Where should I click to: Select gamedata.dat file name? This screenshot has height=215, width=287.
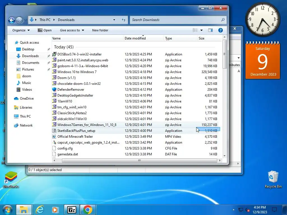point(68,154)
